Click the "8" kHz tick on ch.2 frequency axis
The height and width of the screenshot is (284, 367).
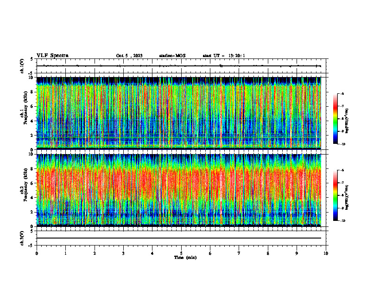pos(32,169)
